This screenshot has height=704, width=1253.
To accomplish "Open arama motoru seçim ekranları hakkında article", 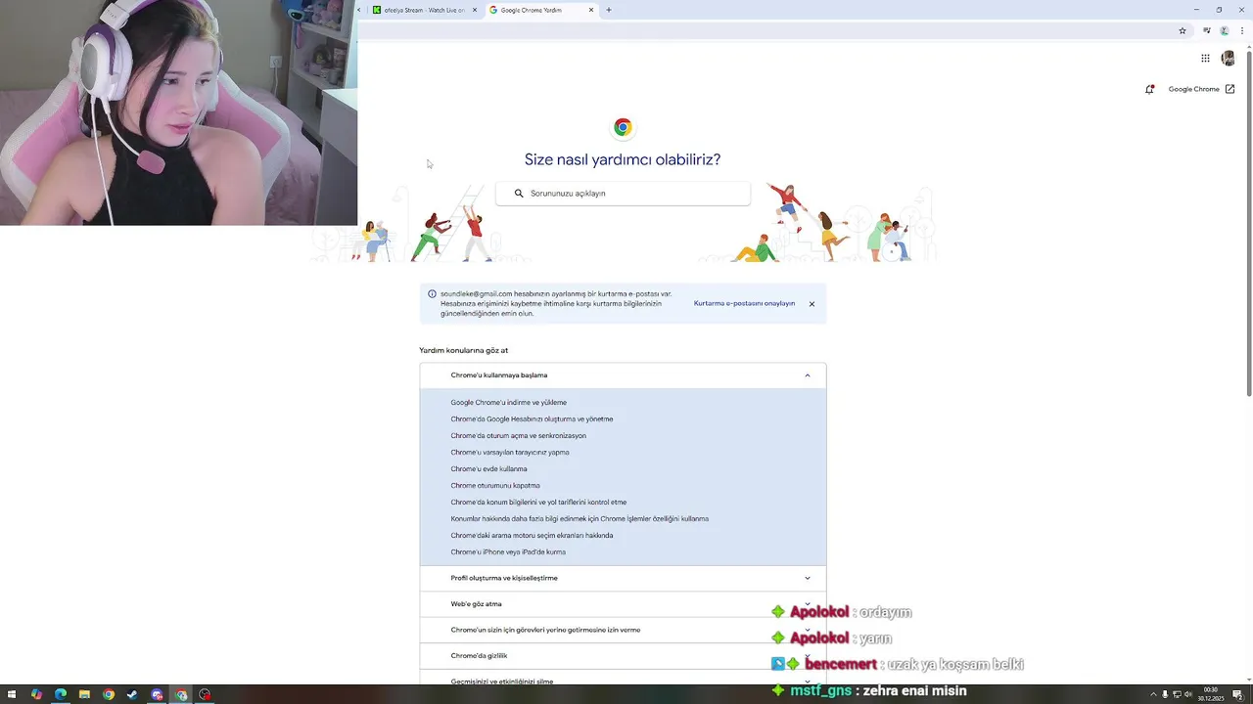I will (532, 536).
